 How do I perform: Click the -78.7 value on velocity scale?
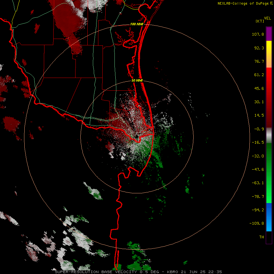pyautogui.click(x=258, y=197)
